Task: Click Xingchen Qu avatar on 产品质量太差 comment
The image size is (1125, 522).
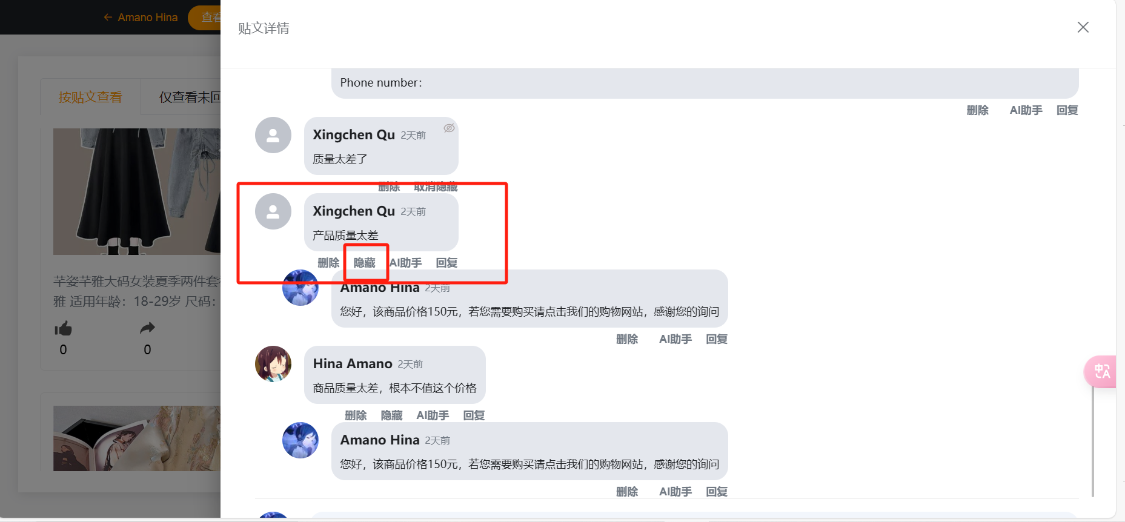Action: 273,211
